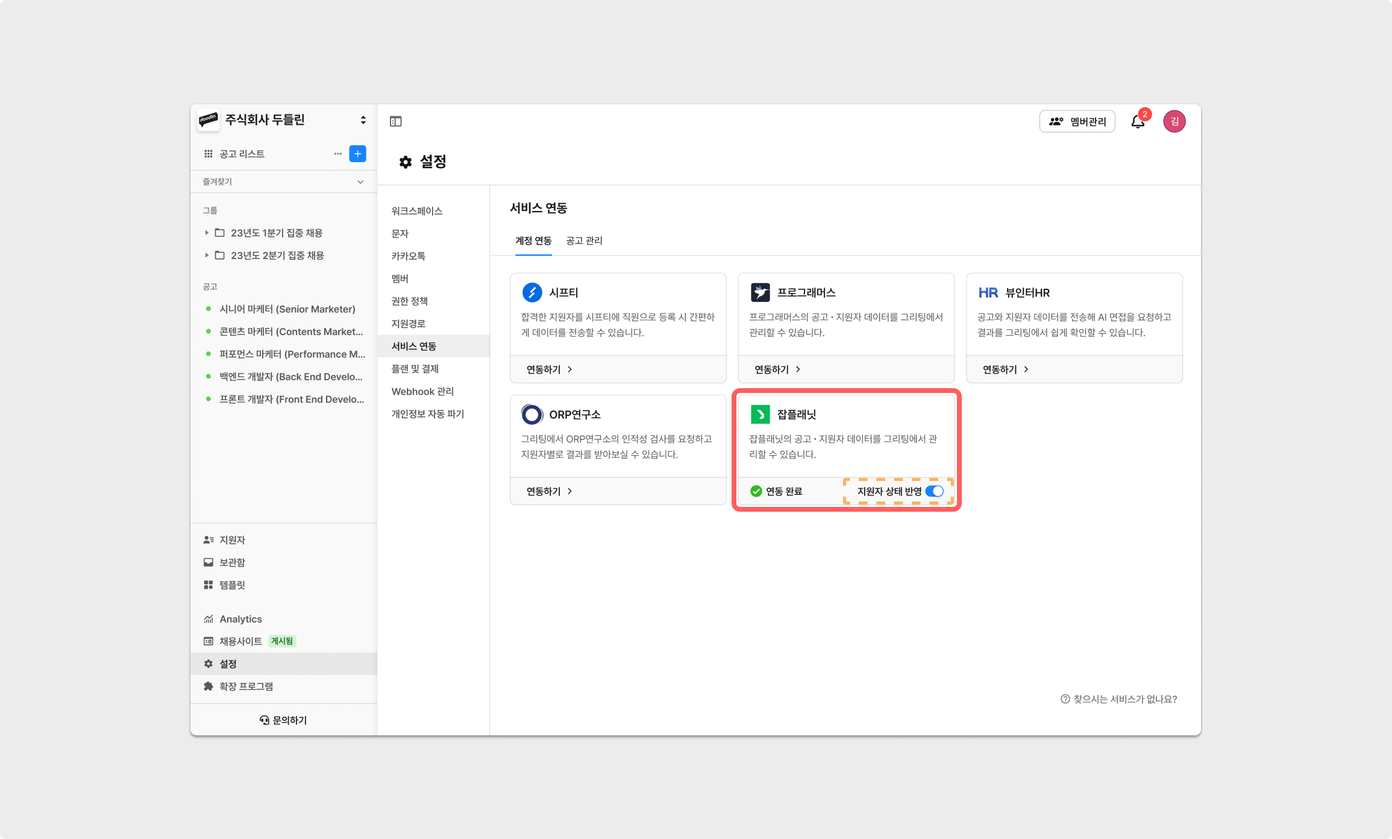Open the three-dots menu beside 공고 리스트
Screen dimensions: 1392x839
[337, 154]
